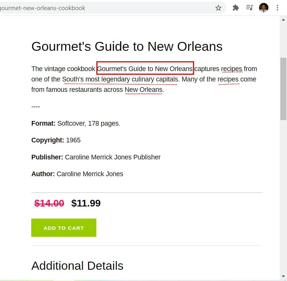Open the first 'recipes' link

pyautogui.click(x=232, y=69)
